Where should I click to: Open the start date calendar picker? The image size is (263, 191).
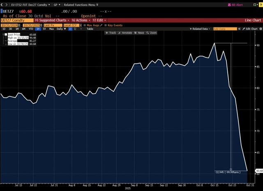(20, 25)
